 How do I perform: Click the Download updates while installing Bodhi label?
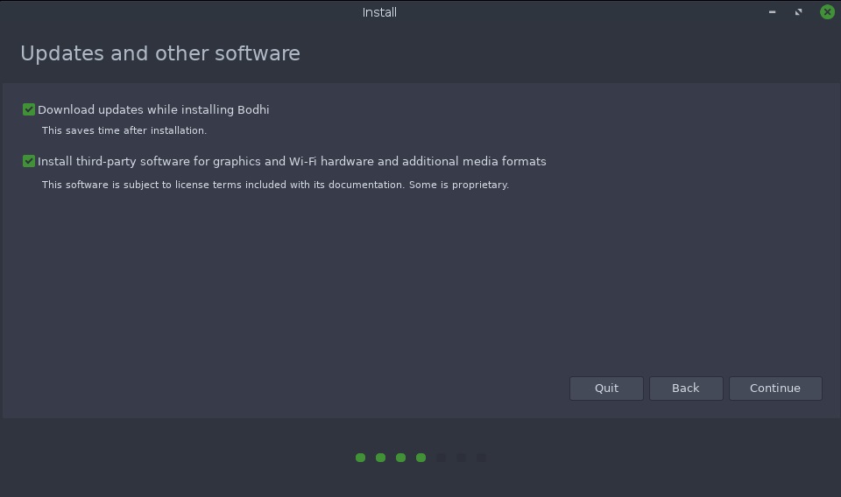tap(153, 109)
